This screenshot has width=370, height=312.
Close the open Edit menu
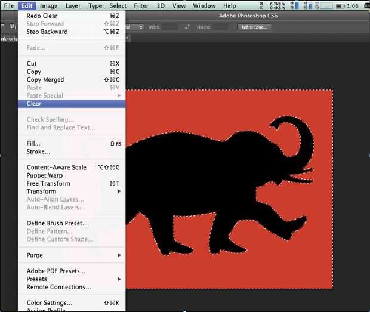(x=27, y=5)
